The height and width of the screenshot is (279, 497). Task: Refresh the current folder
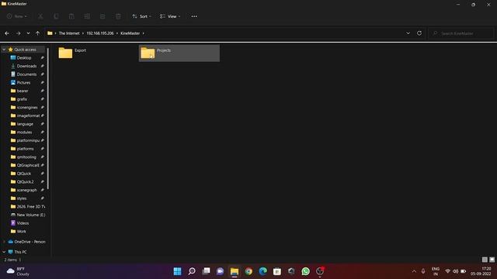coord(419,33)
